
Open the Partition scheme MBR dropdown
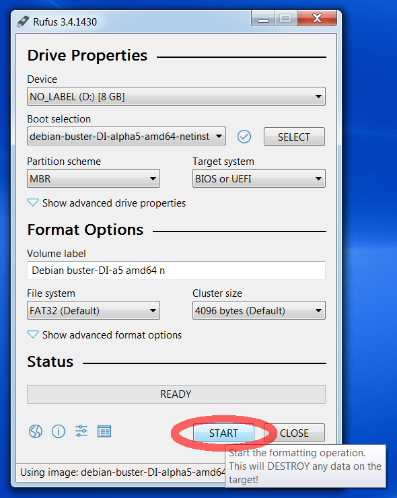pyautogui.click(x=94, y=178)
